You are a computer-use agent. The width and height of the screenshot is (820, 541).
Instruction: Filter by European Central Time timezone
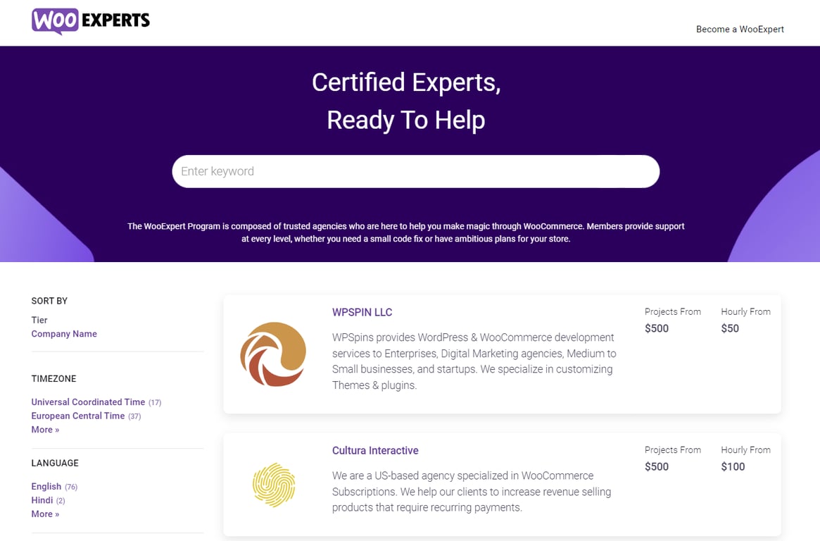point(78,416)
